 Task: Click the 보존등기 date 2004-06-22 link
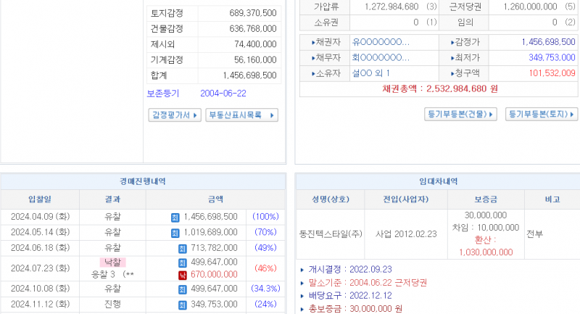223,94
